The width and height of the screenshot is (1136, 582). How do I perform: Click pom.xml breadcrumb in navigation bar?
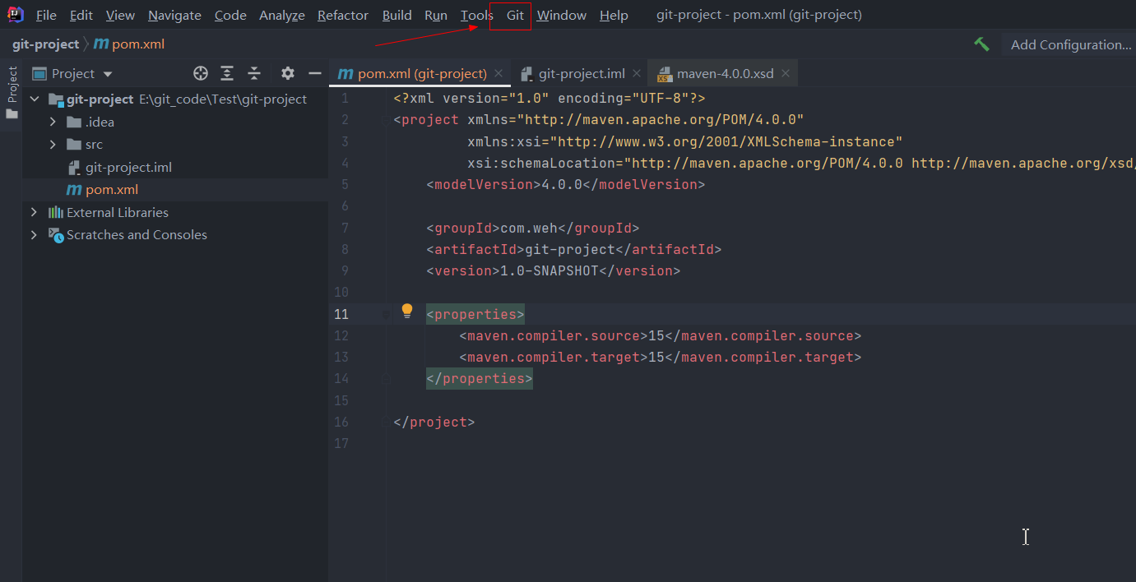pos(129,44)
